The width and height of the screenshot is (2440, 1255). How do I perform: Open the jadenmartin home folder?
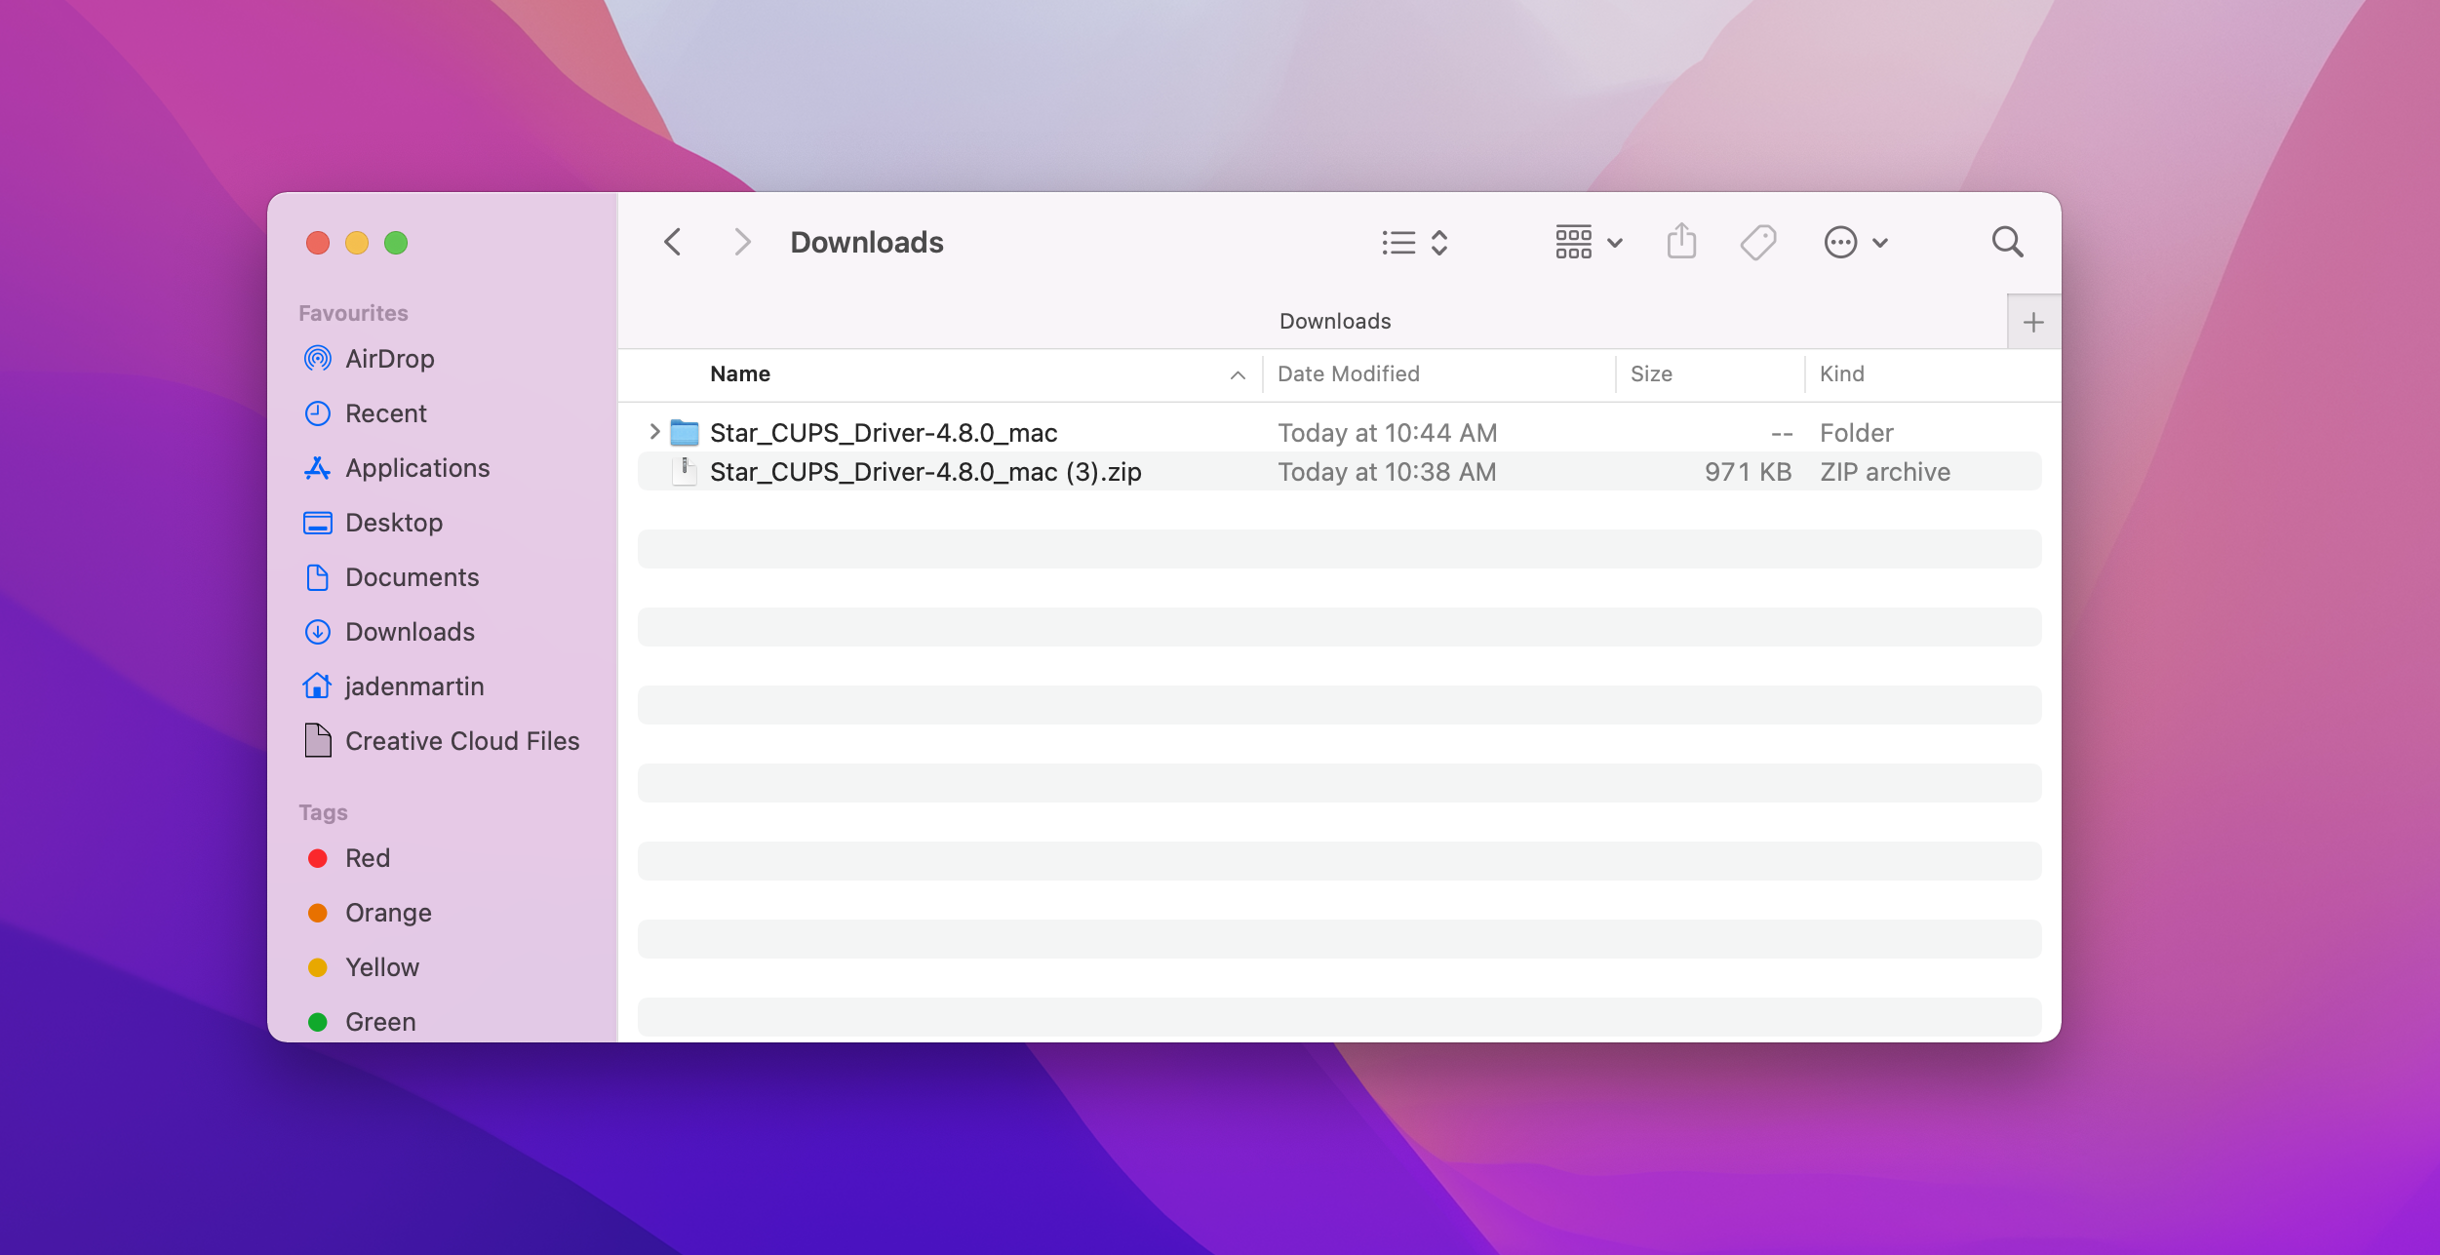413,686
